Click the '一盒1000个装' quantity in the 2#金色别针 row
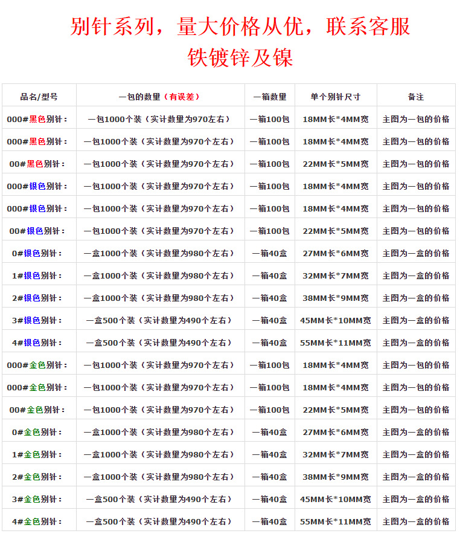The height and width of the screenshot is (548, 460). point(159,477)
